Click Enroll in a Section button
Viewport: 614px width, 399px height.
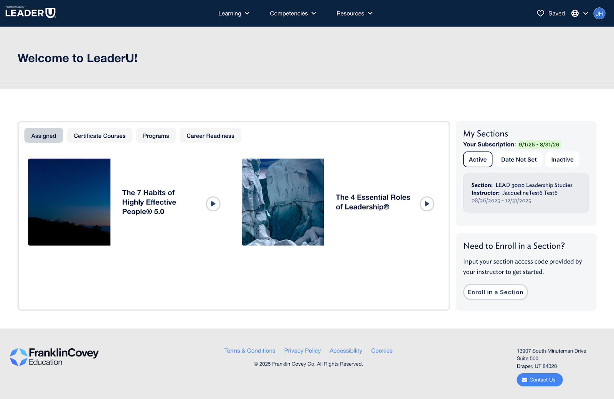click(x=495, y=292)
